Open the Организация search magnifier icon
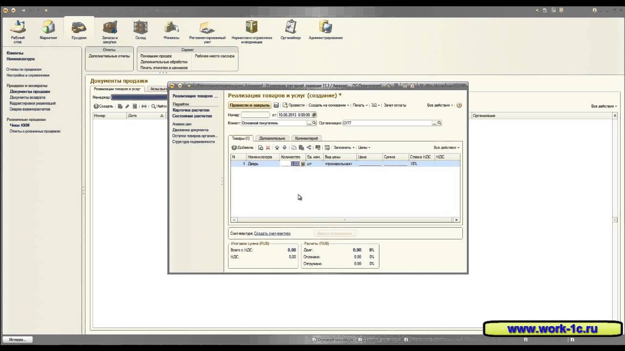Viewport: 625px width, 351px height. pyautogui.click(x=439, y=123)
